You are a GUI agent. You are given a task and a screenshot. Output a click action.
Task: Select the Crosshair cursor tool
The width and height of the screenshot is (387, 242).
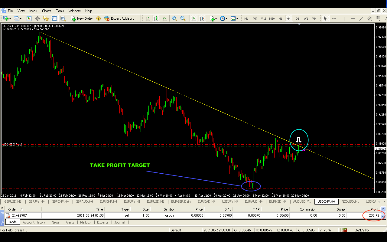[334, 18]
